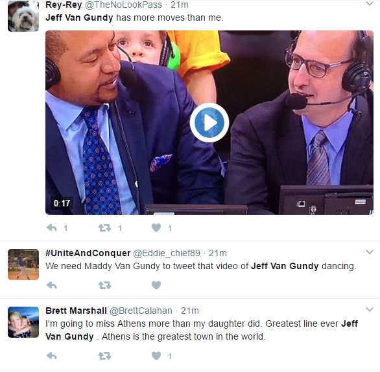
Task: Like the Maddy Van Gundy tweet
Action: point(156,285)
